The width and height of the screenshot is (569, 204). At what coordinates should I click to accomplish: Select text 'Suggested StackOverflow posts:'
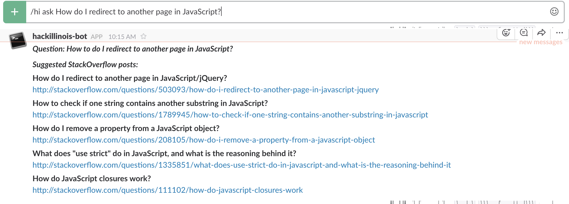[x=85, y=65]
